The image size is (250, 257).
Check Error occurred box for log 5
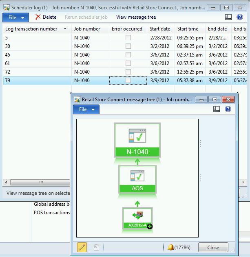tap(128, 38)
